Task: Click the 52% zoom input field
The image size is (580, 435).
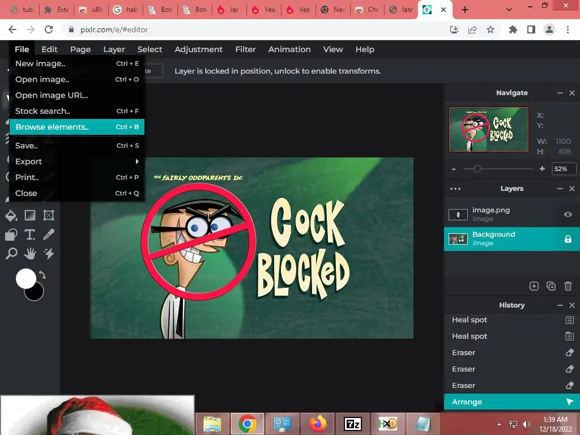Action: tap(564, 169)
